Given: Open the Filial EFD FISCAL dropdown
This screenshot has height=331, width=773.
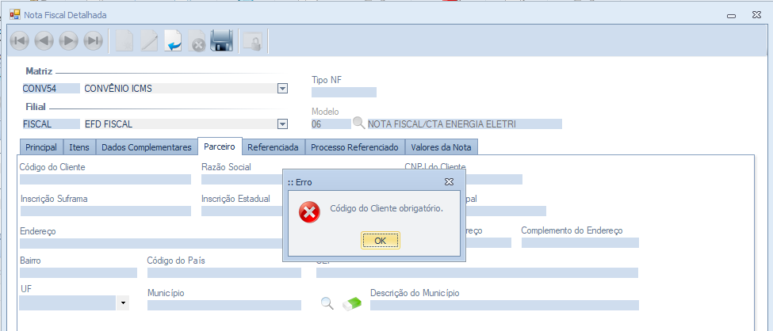Looking at the screenshot, I should click(282, 124).
